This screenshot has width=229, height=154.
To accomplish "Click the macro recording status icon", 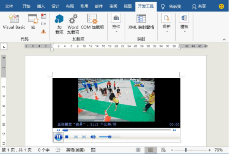I will pos(93,150).
